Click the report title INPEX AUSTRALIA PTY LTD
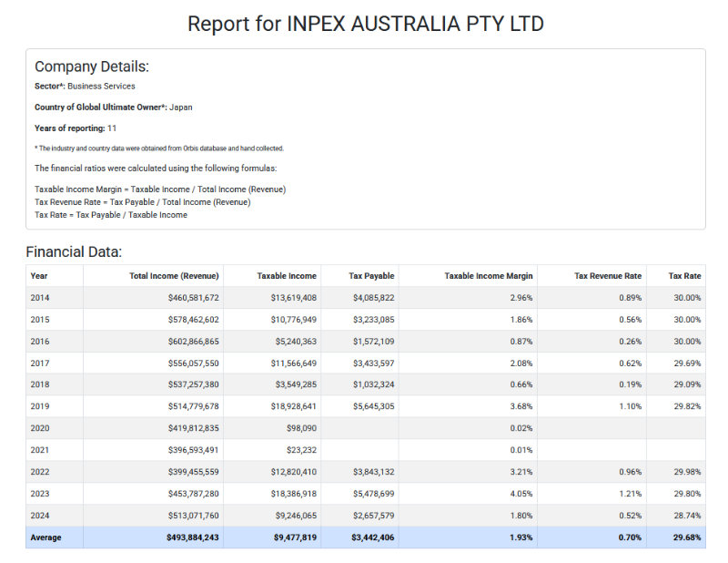Image resolution: width=728 pixels, height=563 pixels. [366, 24]
